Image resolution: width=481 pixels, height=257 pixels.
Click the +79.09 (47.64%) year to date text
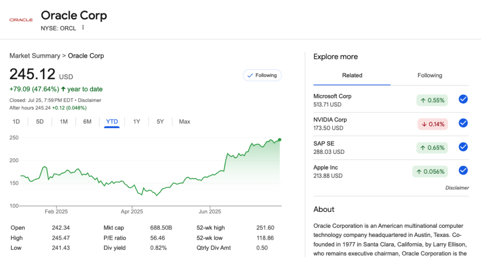pos(56,89)
